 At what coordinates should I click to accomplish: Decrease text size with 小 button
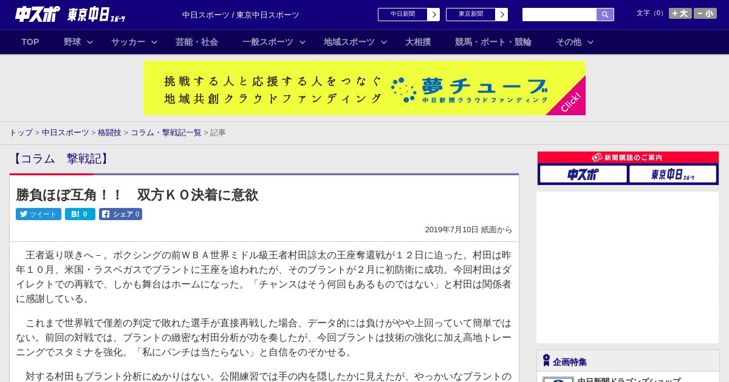(x=705, y=13)
